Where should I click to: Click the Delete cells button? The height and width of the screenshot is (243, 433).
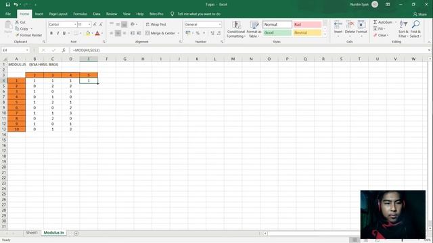click(350, 29)
